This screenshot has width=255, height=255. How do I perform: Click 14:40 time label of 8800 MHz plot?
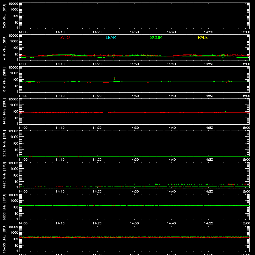171,223
